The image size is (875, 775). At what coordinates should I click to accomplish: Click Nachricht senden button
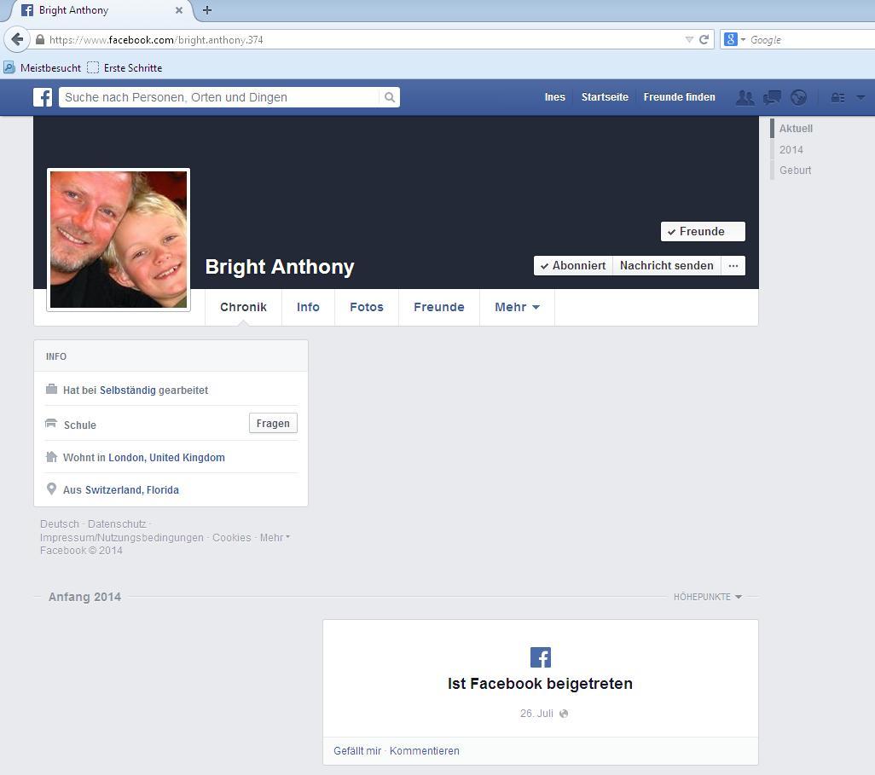(666, 265)
